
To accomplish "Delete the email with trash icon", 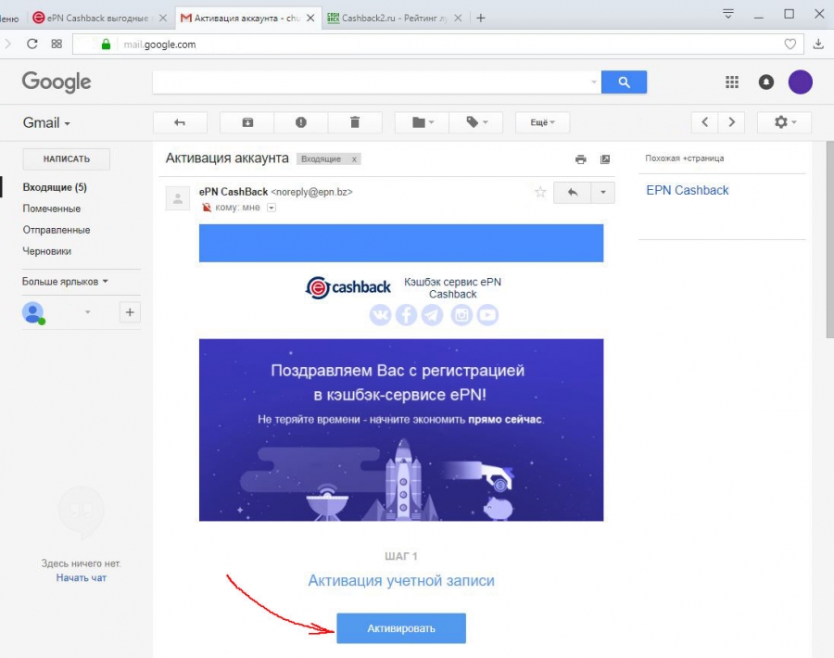I will tap(355, 122).
